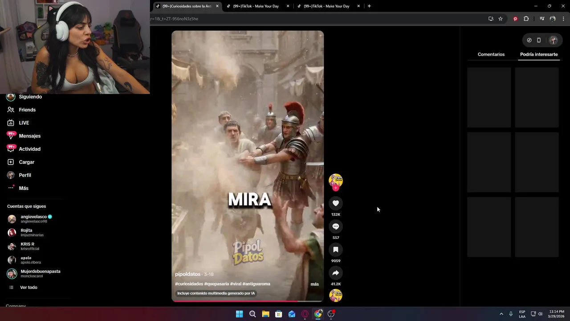Switch to the Comentarios tab
The width and height of the screenshot is (570, 321).
[x=491, y=54]
